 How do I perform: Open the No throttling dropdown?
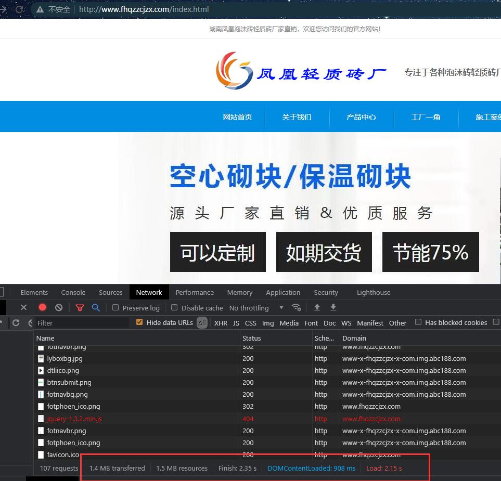[256, 308]
